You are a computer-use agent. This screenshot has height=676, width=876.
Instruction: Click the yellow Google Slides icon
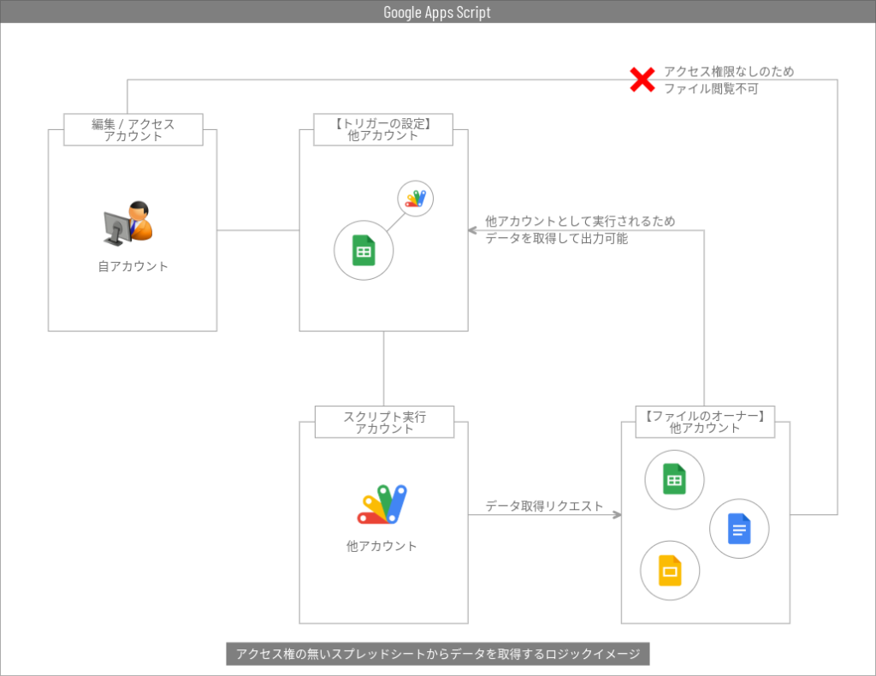[x=669, y=570]
